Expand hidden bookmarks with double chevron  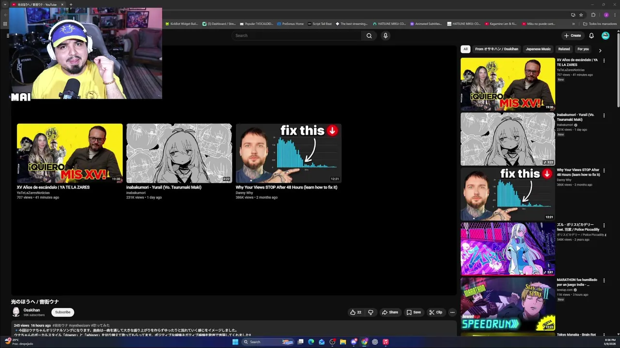point(573,24)
